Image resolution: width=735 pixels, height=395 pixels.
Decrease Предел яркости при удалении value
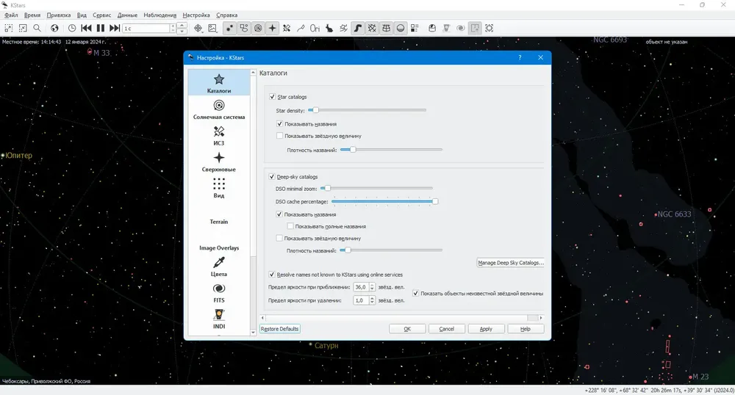pos(372,302)
